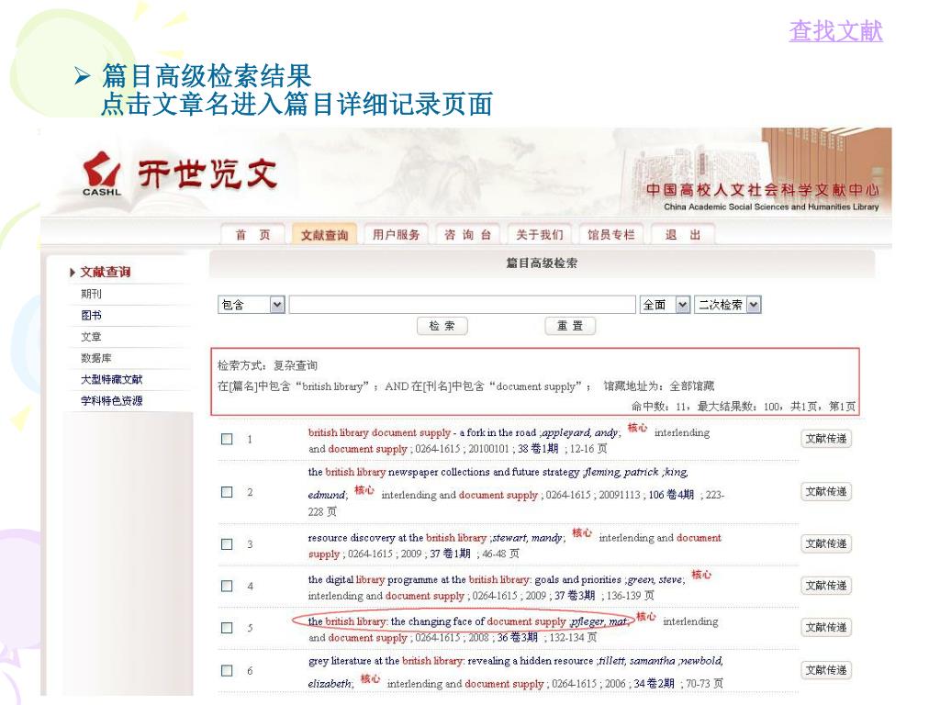Tick the checkbox for result 2
Screen dimensions: 940x705
227,492
